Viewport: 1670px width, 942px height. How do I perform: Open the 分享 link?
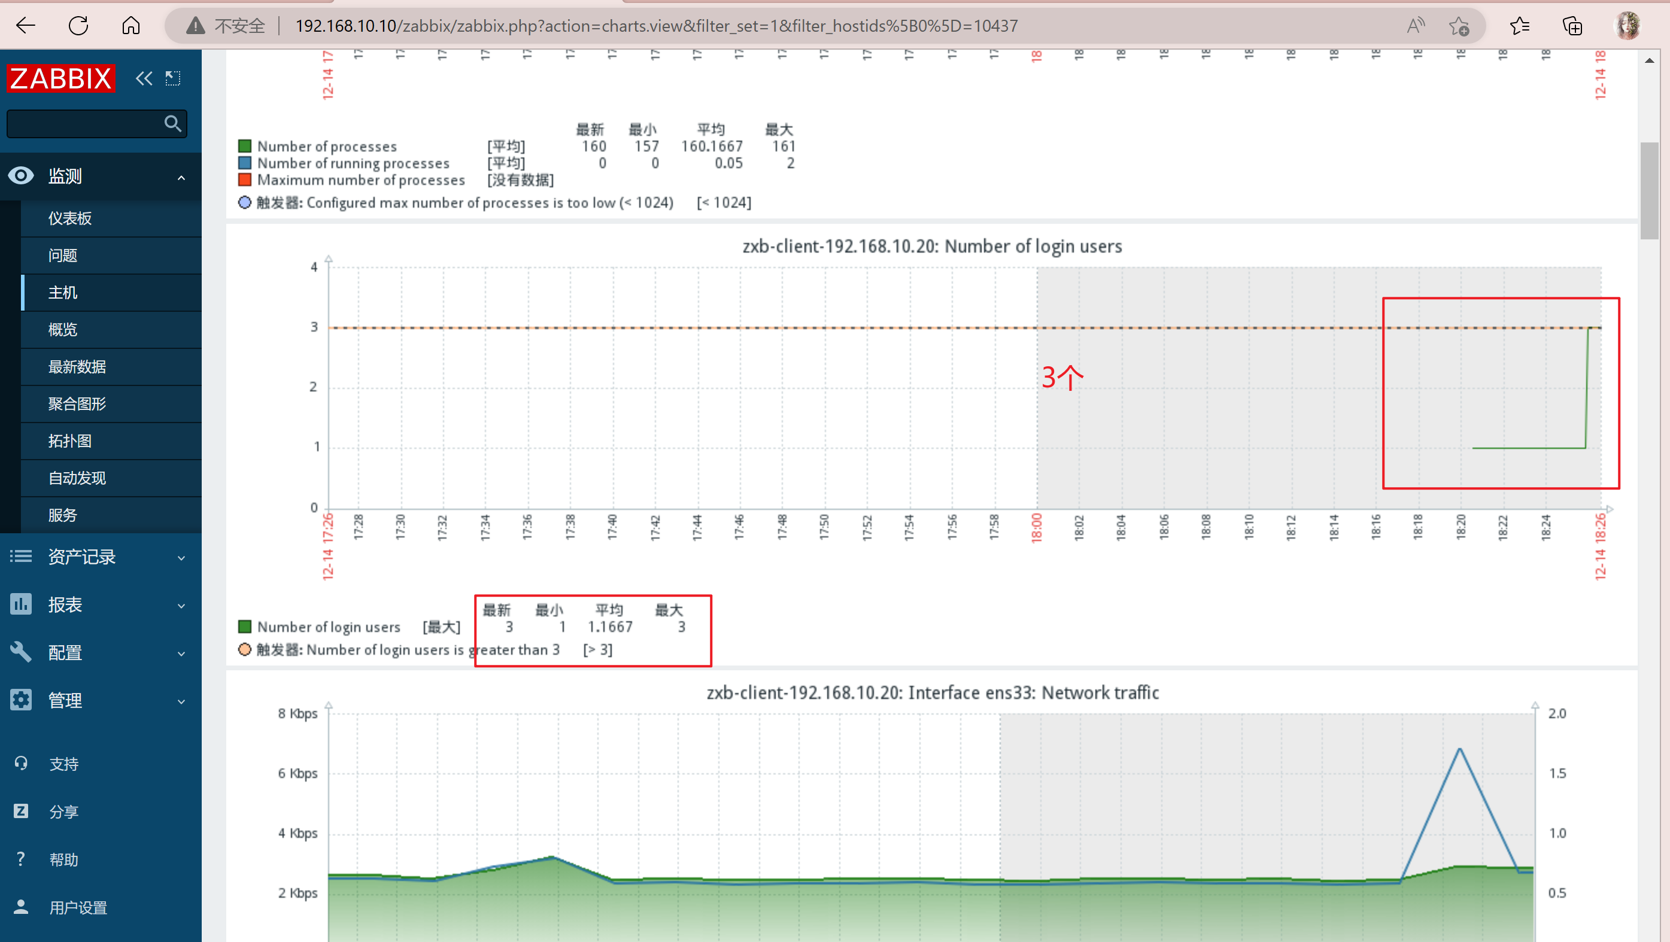(63, 812)
